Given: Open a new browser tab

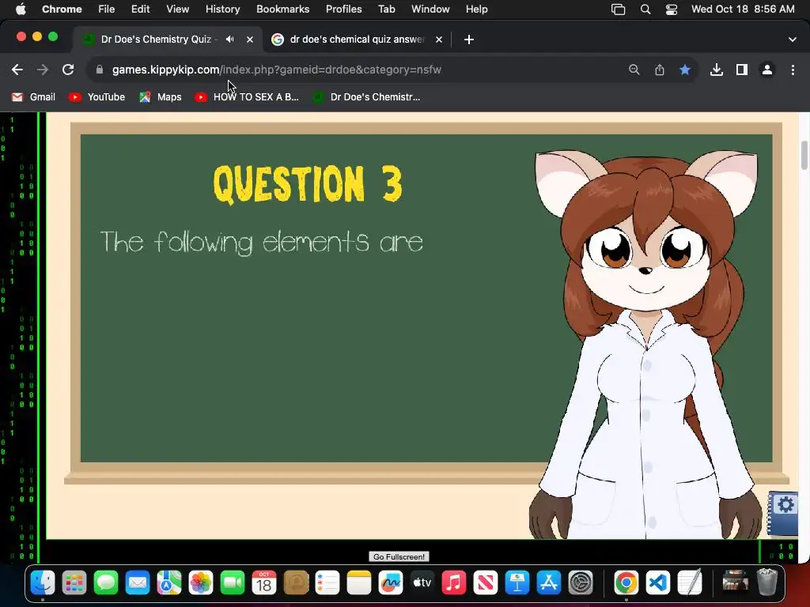Looking at the screenshot, I should (468, 40).
